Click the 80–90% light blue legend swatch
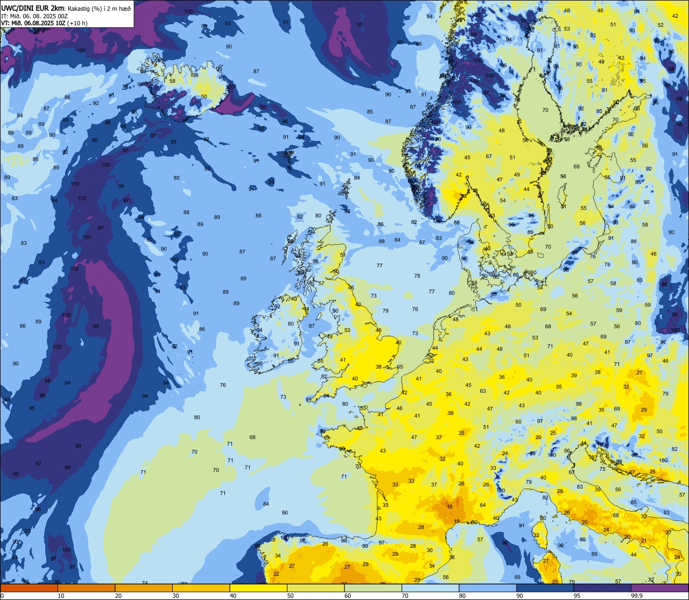The height and width of the screenshot is (600, 689). pyautogui.click(x=488, y=588)
